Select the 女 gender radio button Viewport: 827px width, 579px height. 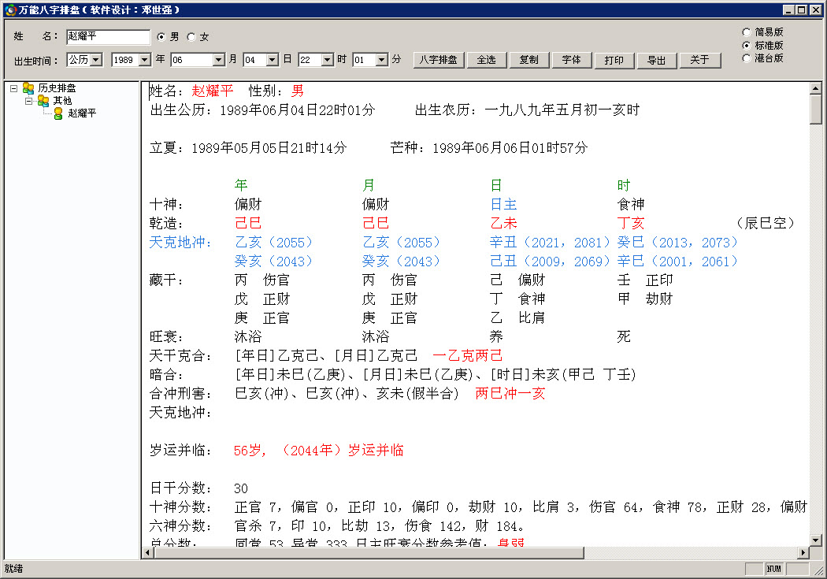click(191, 37)
